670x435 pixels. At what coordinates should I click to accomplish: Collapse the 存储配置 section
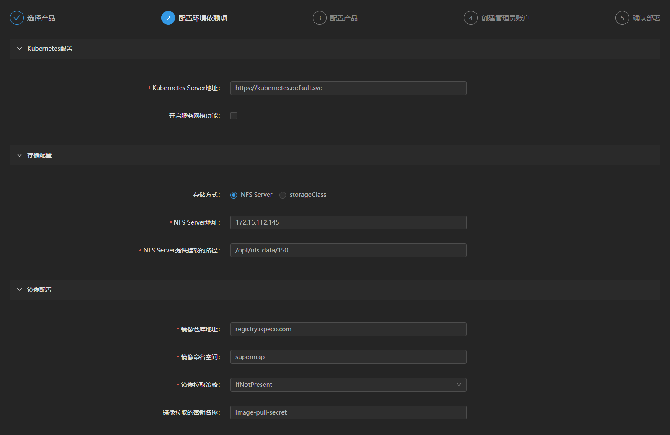point(19,155)
